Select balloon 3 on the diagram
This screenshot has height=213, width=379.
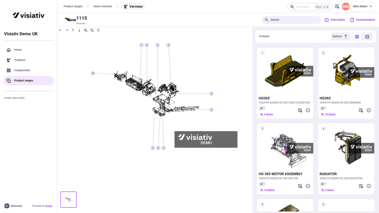pyautogui.click(x=158, y=45)
